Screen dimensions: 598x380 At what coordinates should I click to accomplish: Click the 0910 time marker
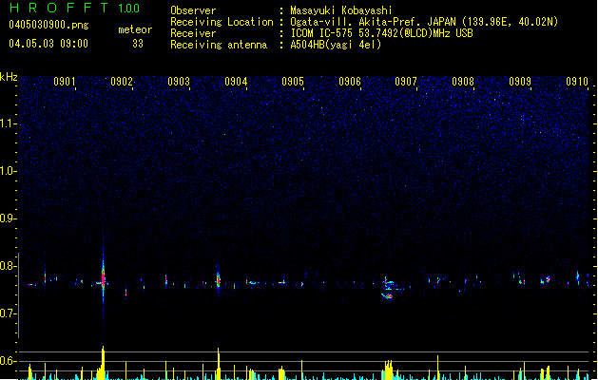(577, 82)
